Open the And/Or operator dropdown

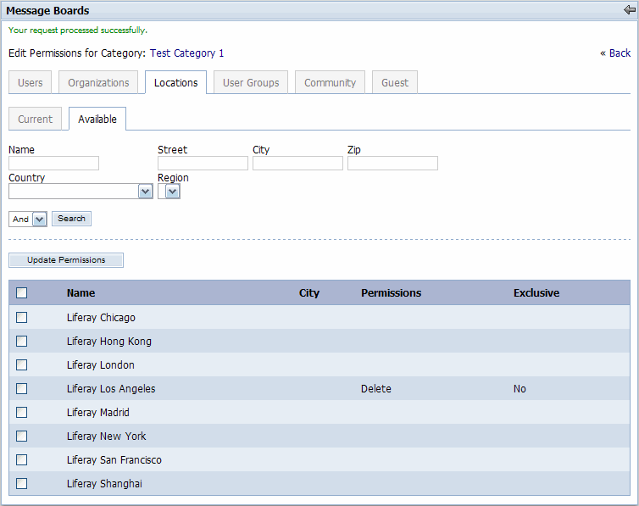tap(28, 219)
